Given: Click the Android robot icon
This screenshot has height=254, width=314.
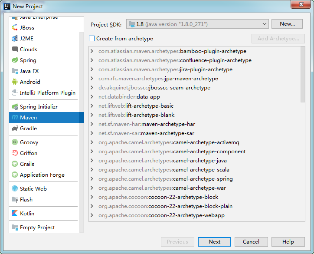Looking at the screenshot, I should pyautogui.click(x=15, y=82).
